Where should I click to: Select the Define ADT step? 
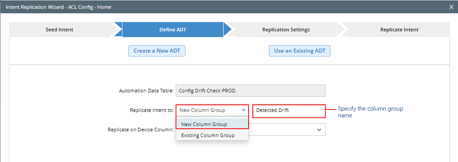pos(173,30)
